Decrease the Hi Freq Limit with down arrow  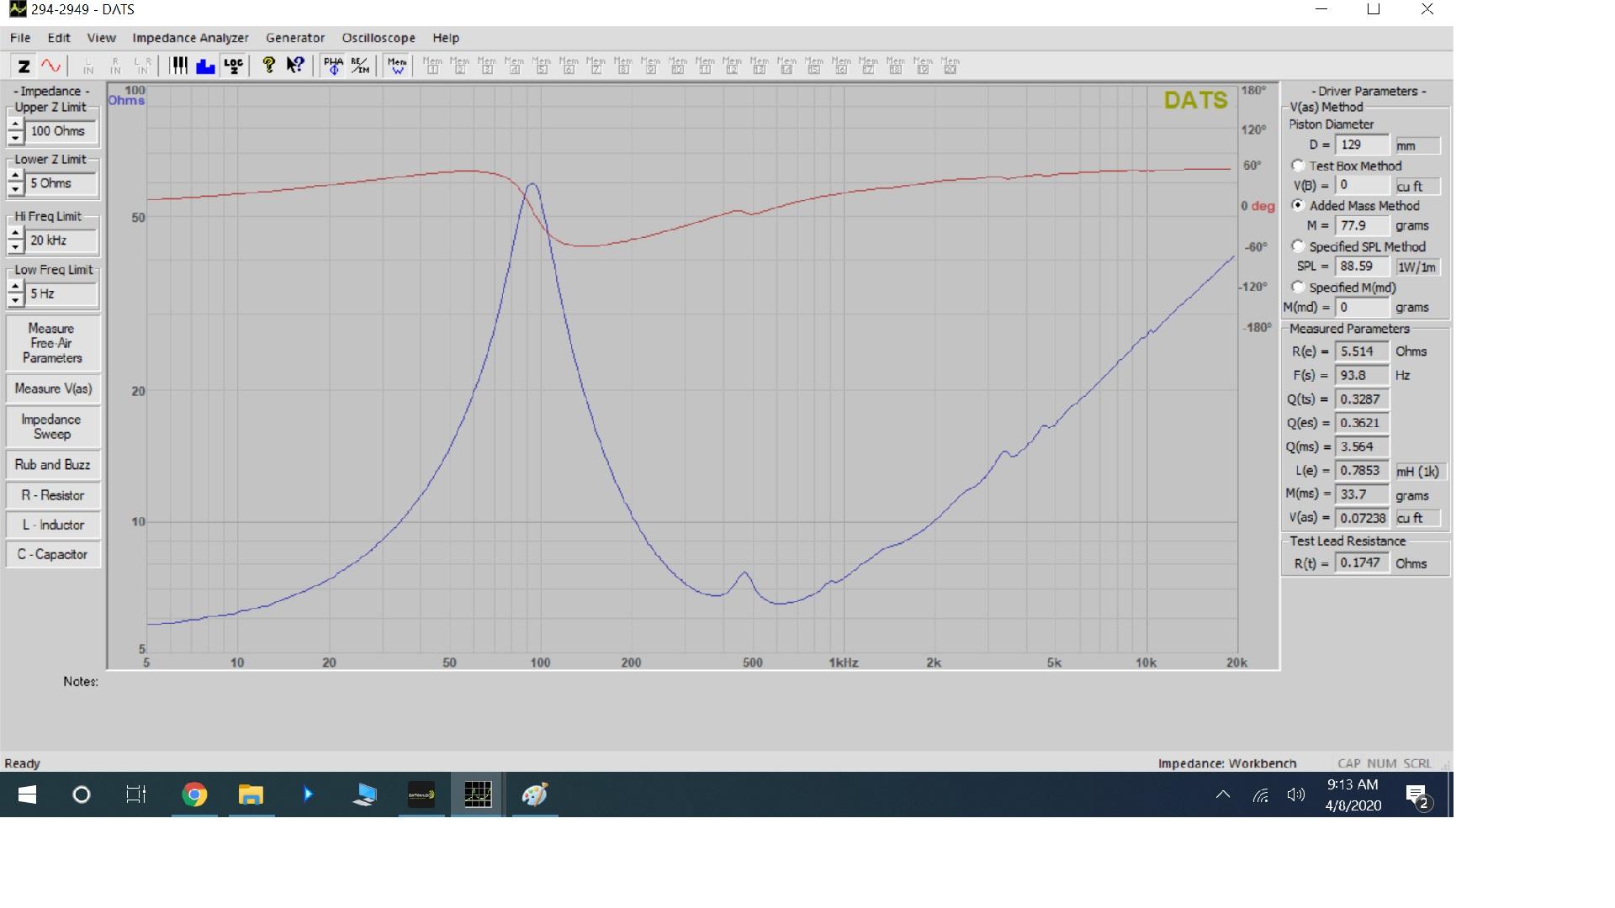tap(15, 247)
